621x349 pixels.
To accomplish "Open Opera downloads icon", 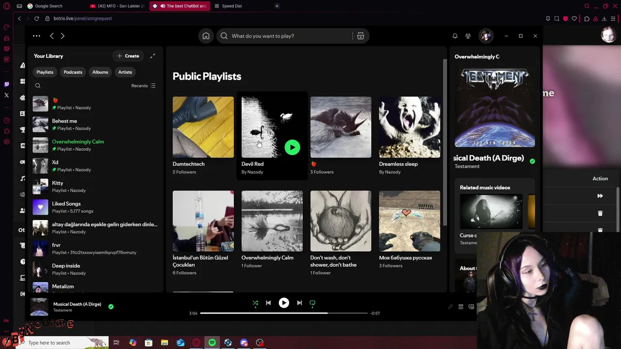I will tap(604, 18).
